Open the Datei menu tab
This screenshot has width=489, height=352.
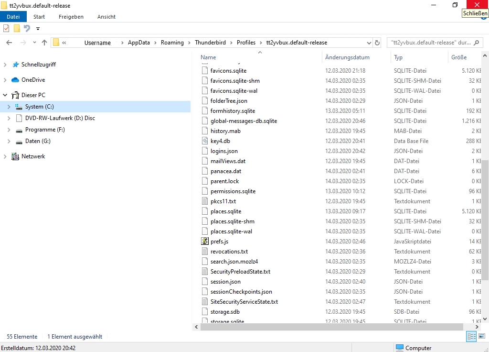(x=13, y=17)
